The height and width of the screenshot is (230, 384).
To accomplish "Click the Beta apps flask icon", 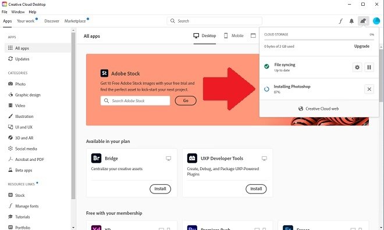I will [x=10, y=170].
